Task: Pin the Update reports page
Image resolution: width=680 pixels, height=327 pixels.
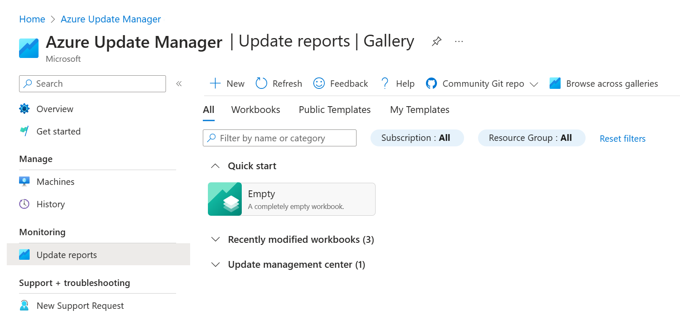Action: click(x=437, y=41)
